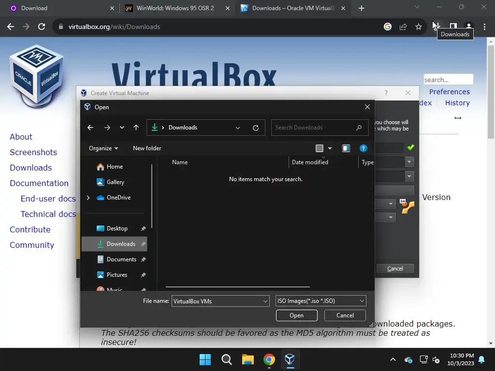Open Chrome downloads toolbar icon

tap(437, 26)
